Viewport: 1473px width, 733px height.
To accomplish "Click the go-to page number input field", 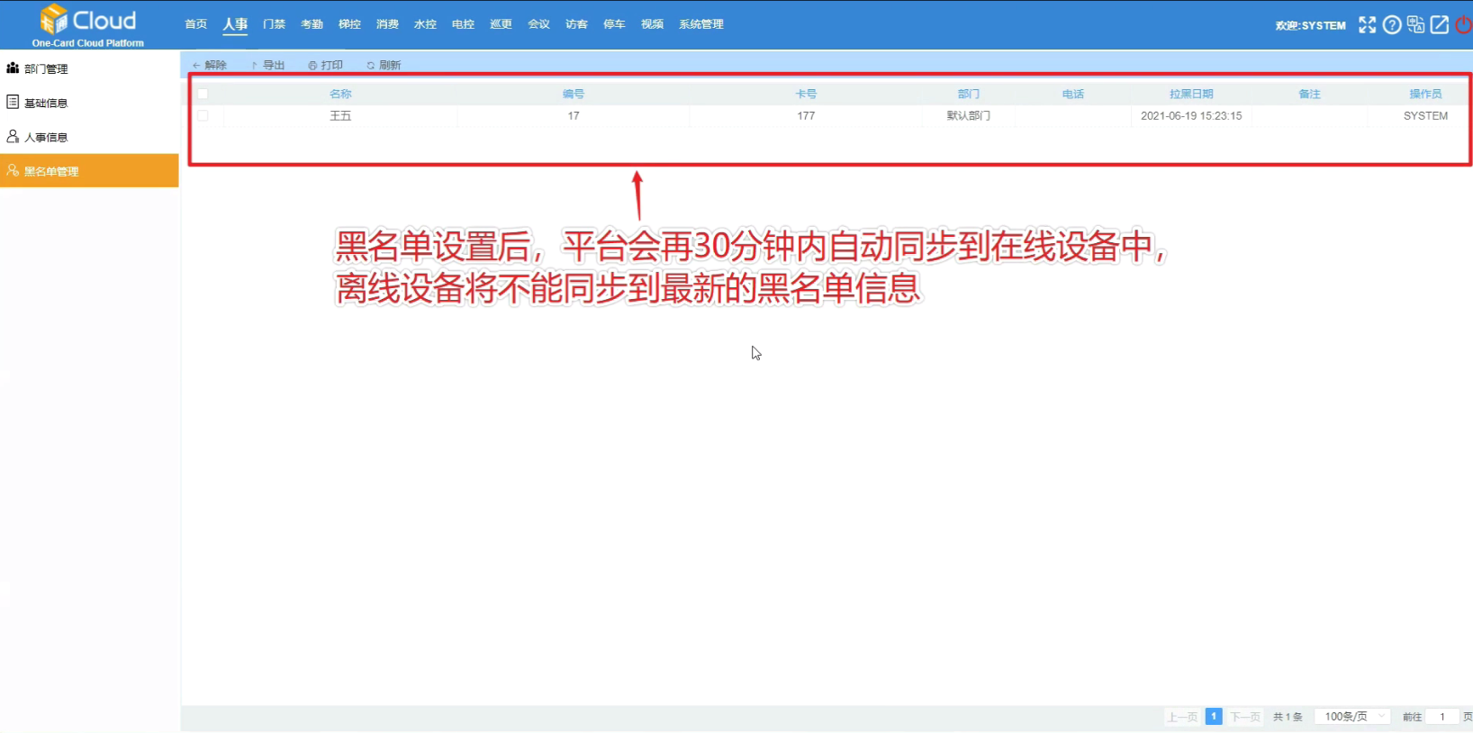I will [x=1442, y=717].
